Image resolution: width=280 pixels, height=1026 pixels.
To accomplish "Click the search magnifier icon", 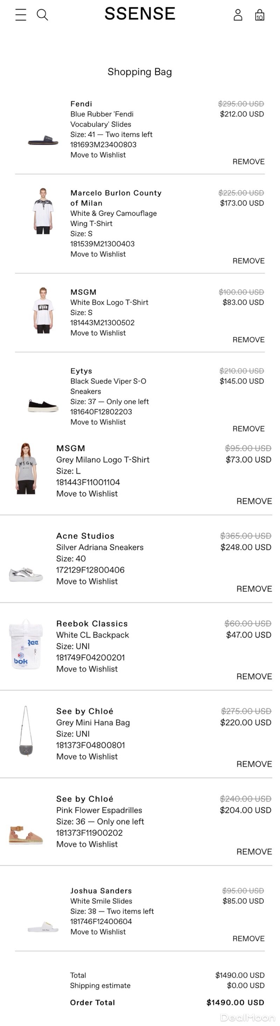I will click(x=42, y=15).
